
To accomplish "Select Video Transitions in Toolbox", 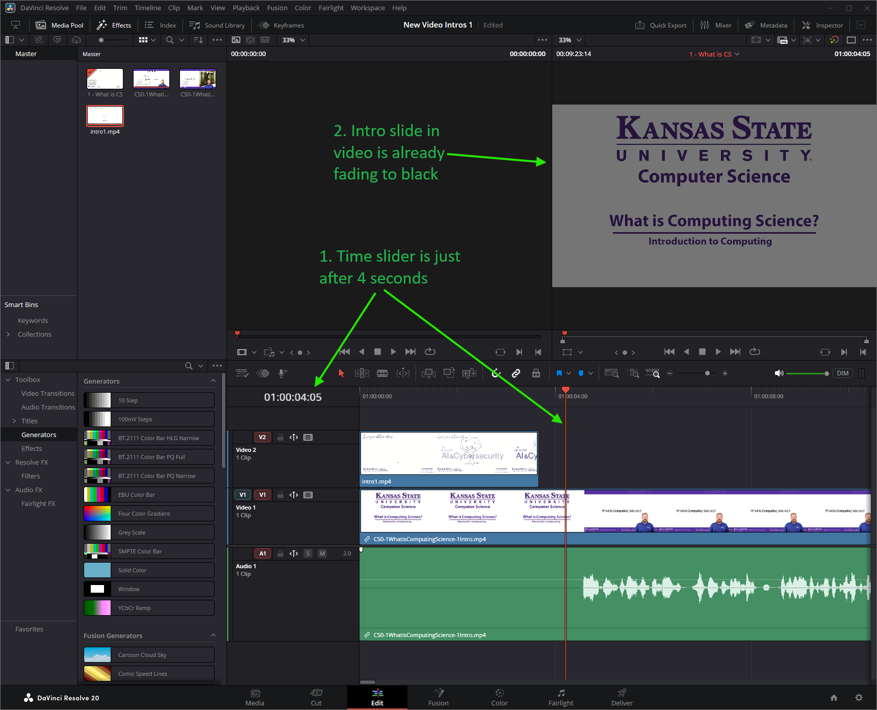I will [48, 394].
